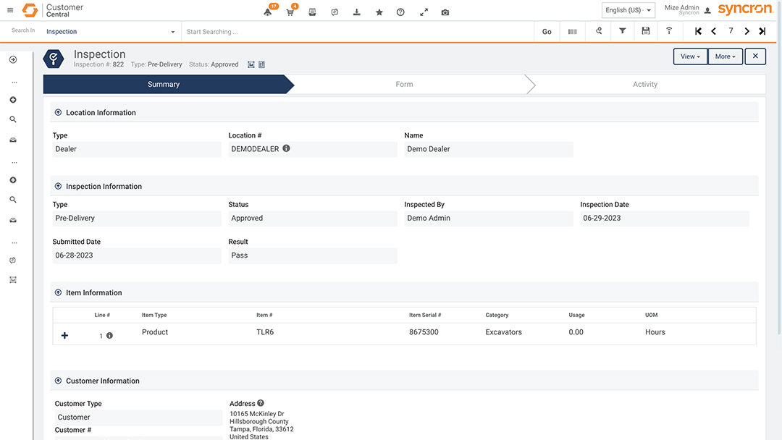Click Address help question mark icon
Viewport: 782px width, 440px height.
(x=261, y=403)
